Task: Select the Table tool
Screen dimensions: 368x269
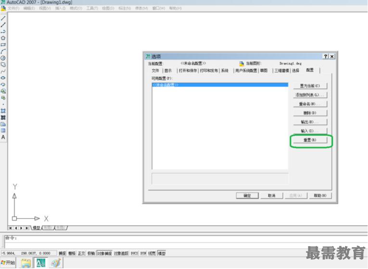Action: pos(3,131)
